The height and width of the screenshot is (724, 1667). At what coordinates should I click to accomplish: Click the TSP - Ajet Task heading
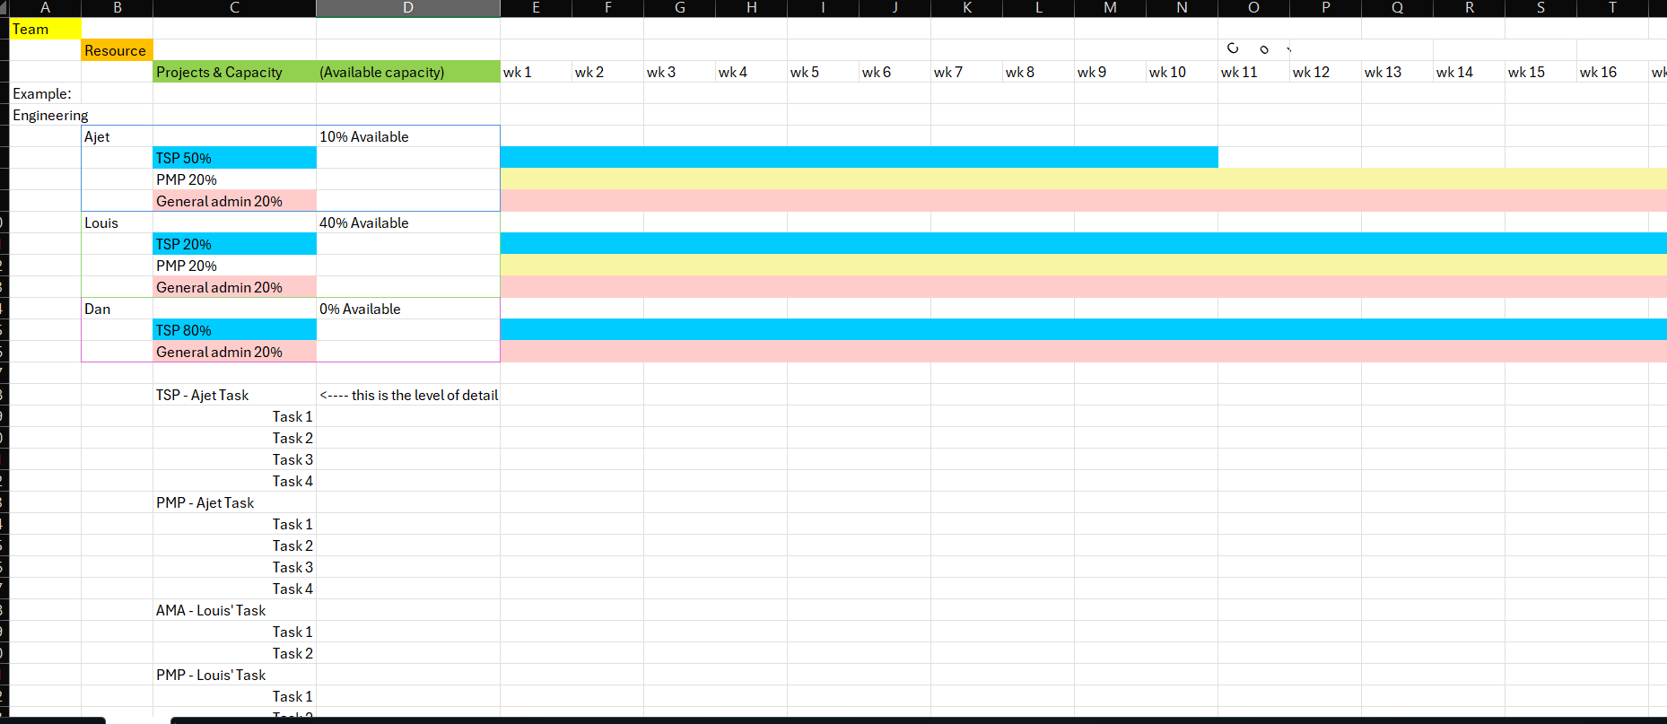(234, 395)
